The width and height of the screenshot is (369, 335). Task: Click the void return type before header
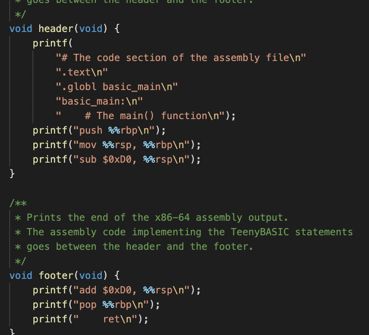[x=21, y=29]
